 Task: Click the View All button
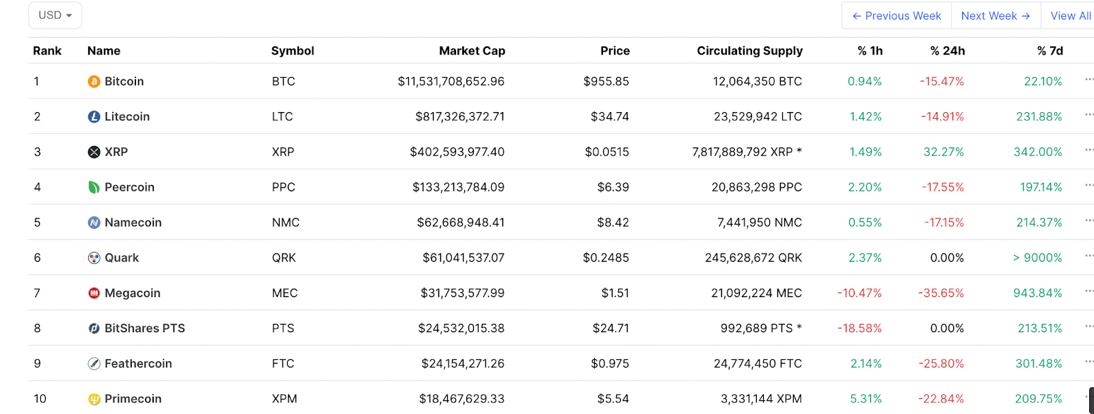(1070, 16)
